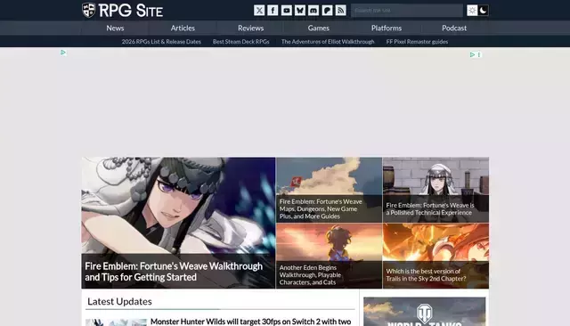Open Monster Hunter Wilds 30fps Switch 2 headline

pyautogui.click(x=251, y=322)
